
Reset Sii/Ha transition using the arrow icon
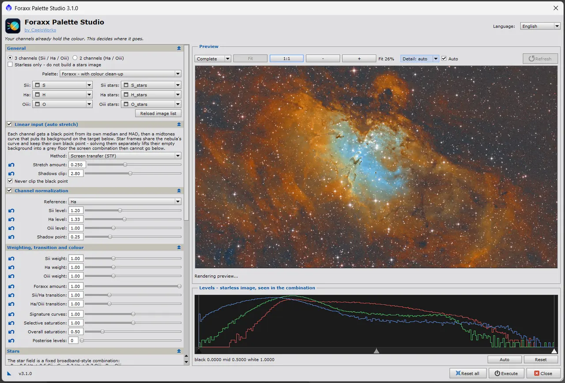coord(11,296)
